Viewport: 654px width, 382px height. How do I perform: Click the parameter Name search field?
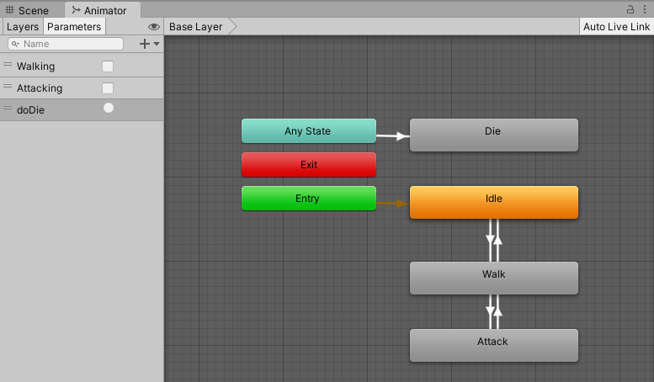[x=66, y=44]
